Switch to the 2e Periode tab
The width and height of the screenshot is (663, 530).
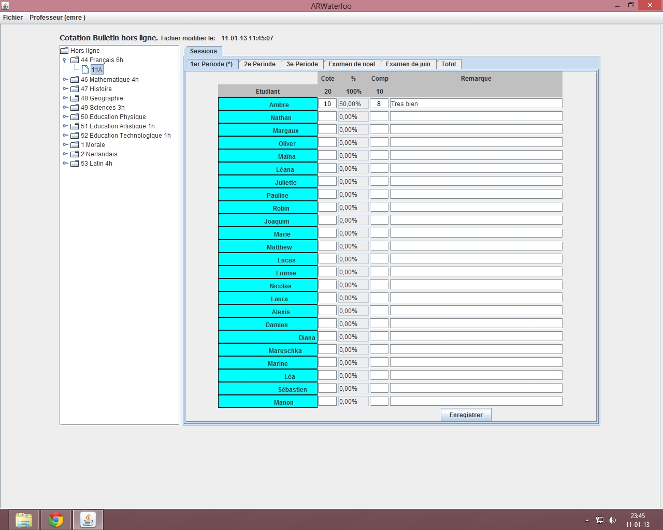click(260, 64)
